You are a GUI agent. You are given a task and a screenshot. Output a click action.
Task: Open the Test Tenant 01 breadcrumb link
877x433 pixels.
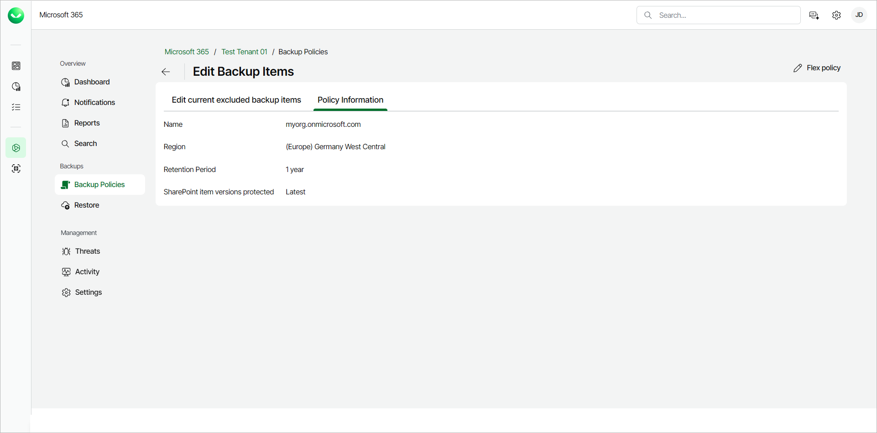tap(244, 52)
